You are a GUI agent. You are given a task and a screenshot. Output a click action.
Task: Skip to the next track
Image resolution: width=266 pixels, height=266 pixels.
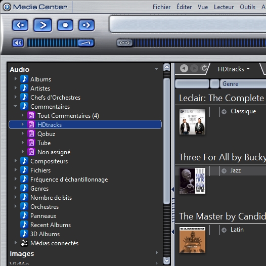pyautogui.click(x=86, y=25)
